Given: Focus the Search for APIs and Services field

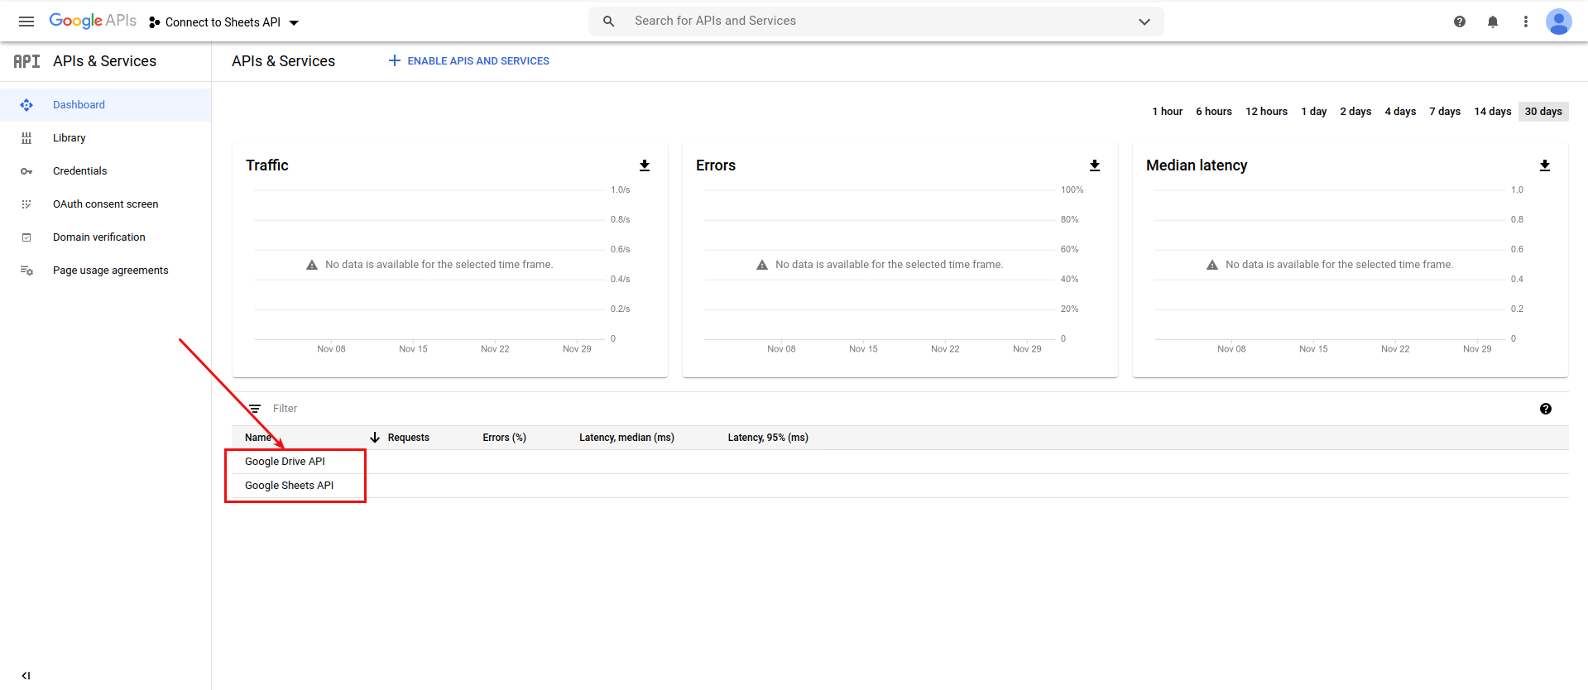Looking at the screenshot, I should coord(877,22).
